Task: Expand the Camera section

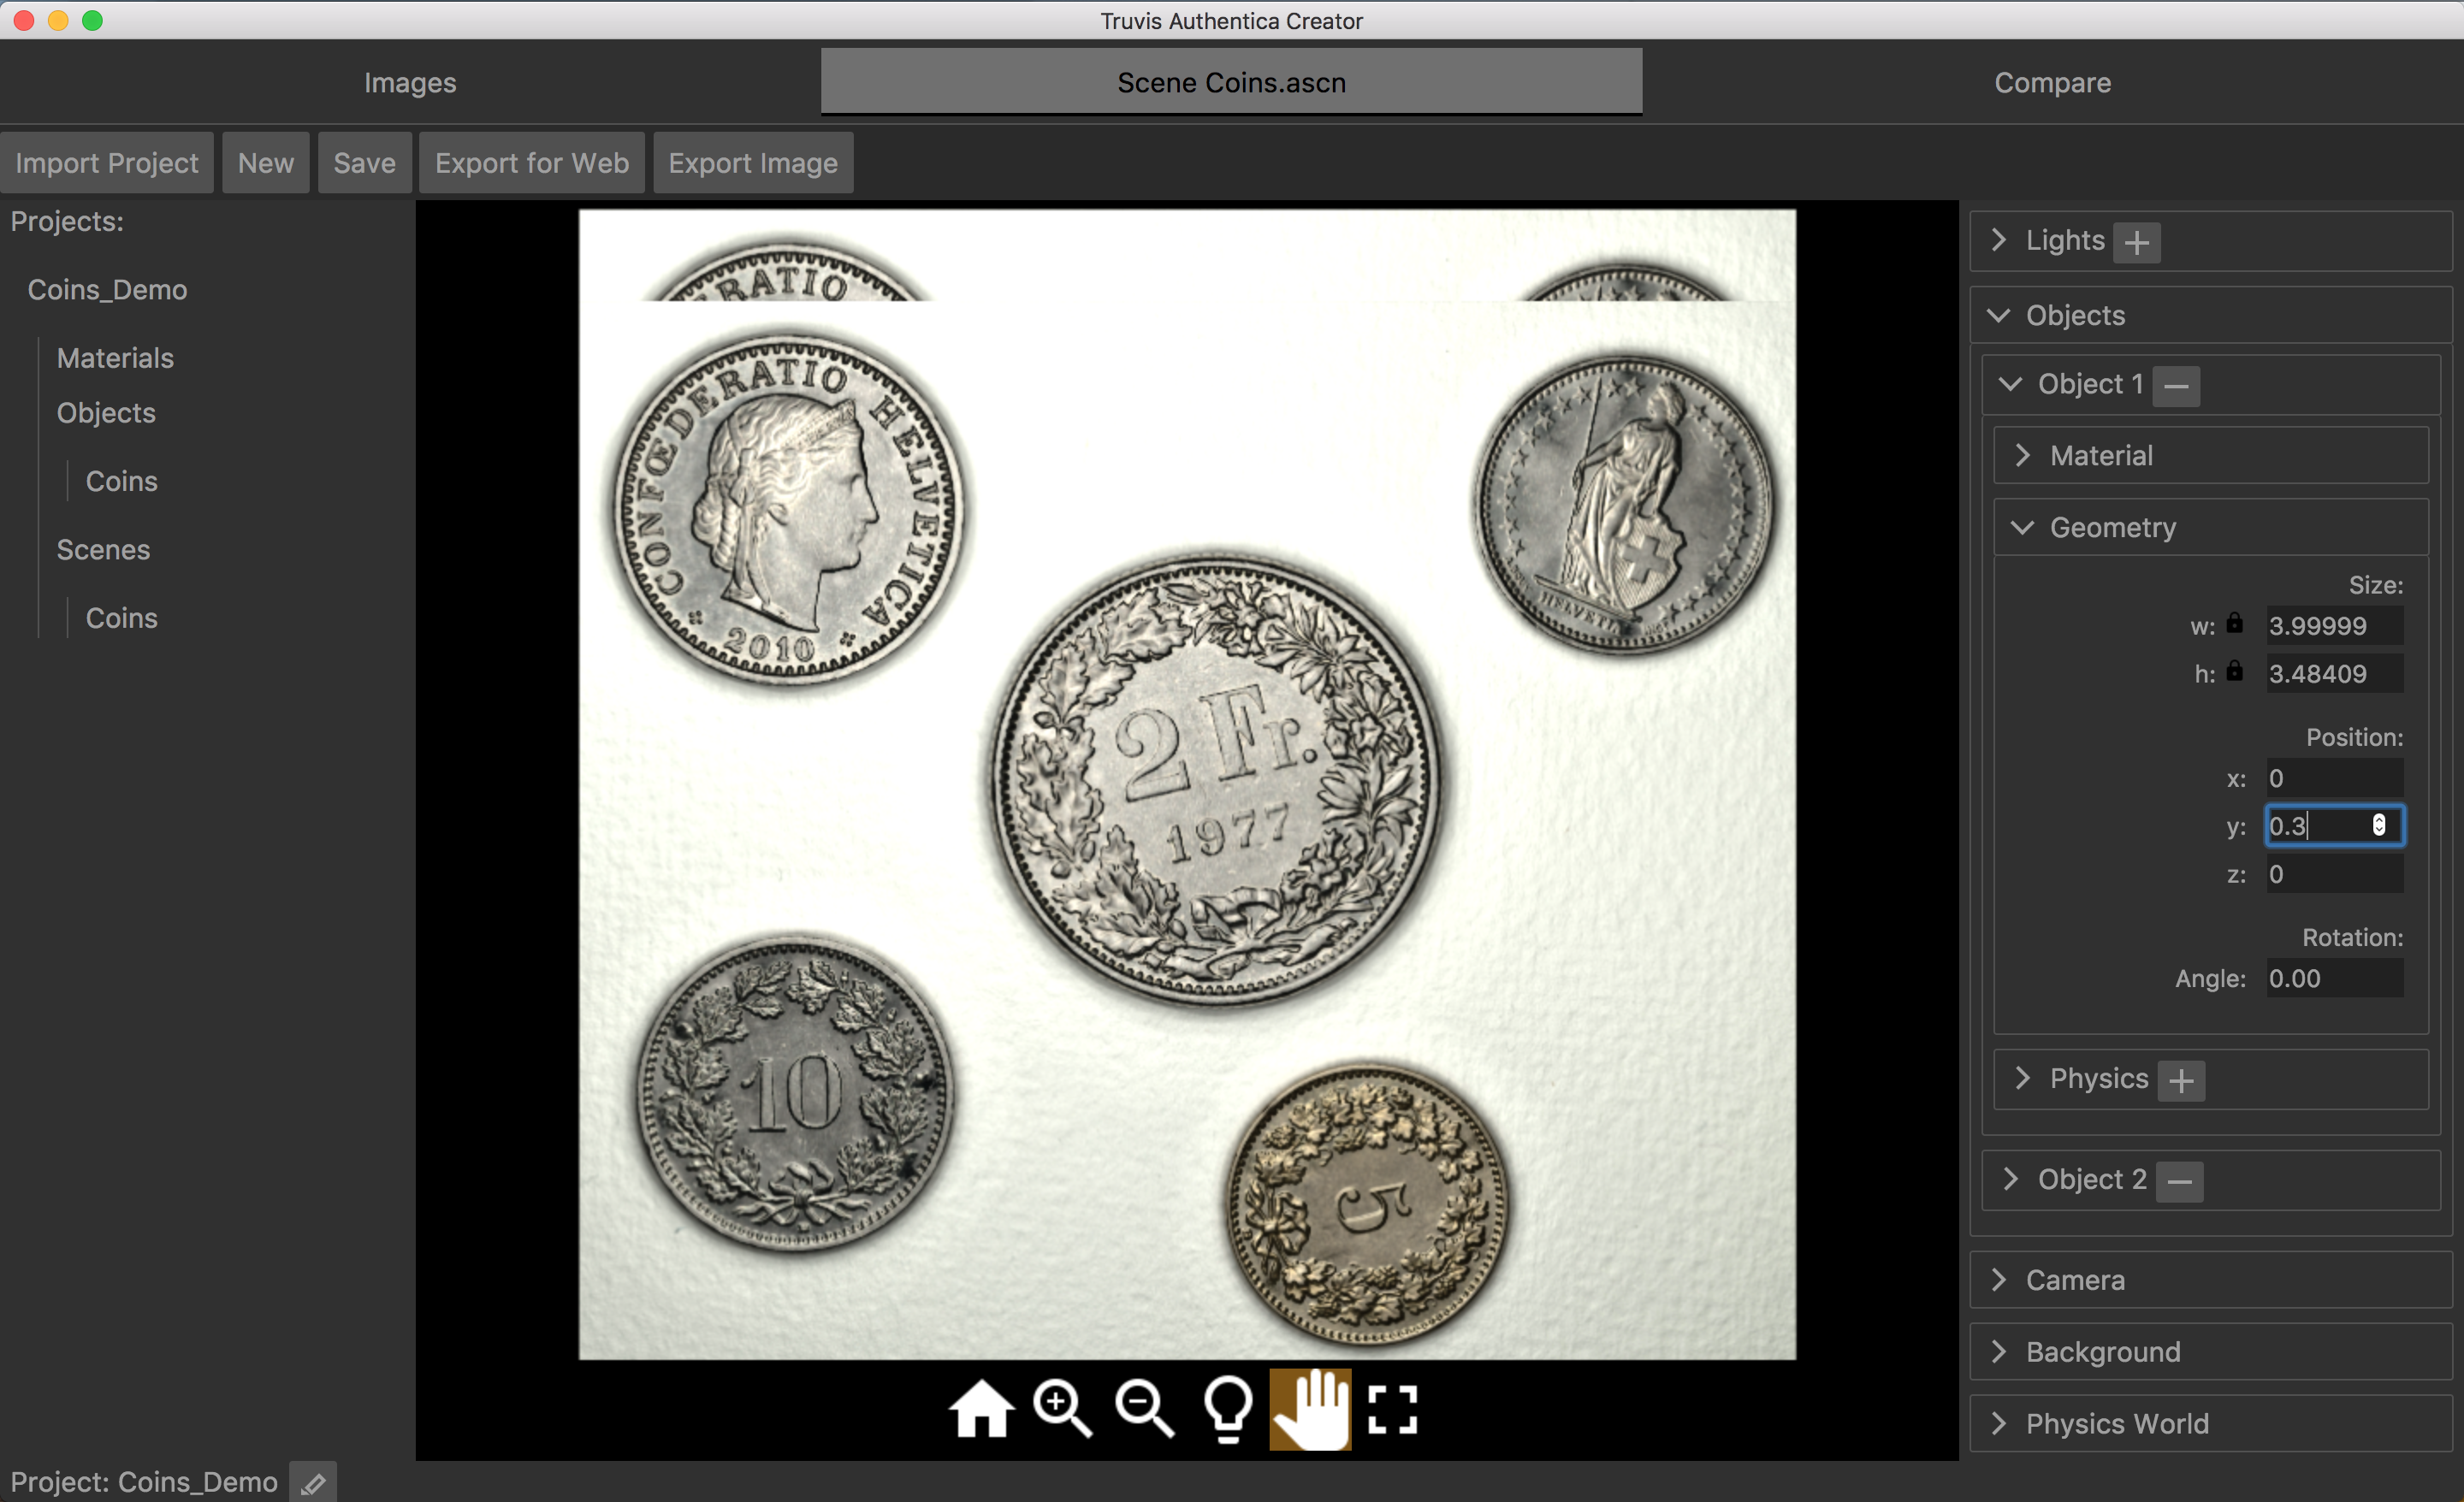Action: coord(1998,1280)
